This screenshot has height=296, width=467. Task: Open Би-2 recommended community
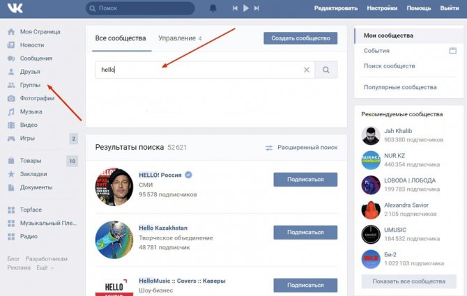[390, 254]
